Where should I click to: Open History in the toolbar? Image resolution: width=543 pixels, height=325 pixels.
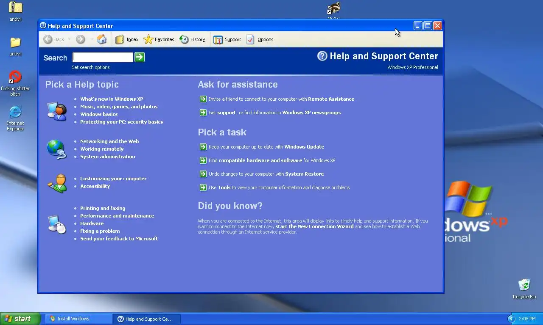click(193, 39)
